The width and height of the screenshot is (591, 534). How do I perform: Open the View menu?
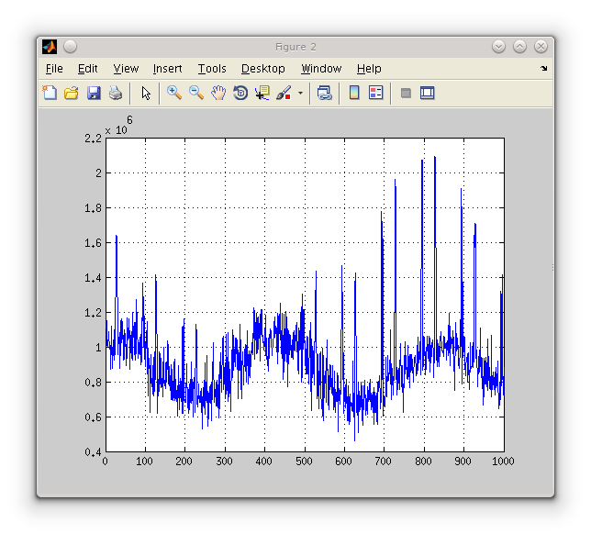(x=126, y=69)
